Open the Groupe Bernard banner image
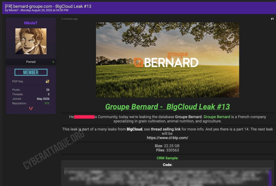The height and width of the screenshot is (186, 276). click(x=167, y=60)
